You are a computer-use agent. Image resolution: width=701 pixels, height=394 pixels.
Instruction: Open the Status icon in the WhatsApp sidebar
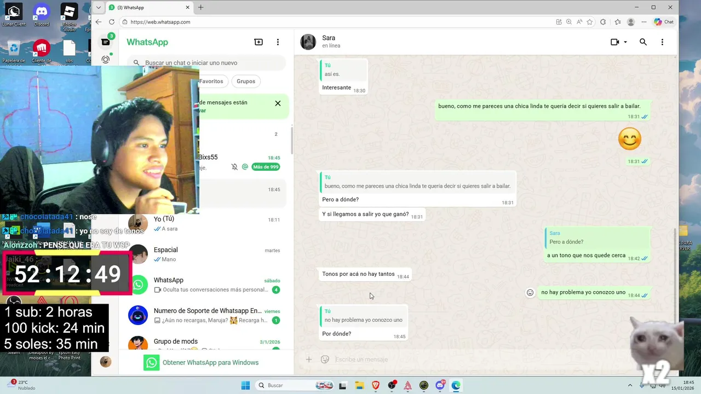pyautogui.click(x=106, y=60)
